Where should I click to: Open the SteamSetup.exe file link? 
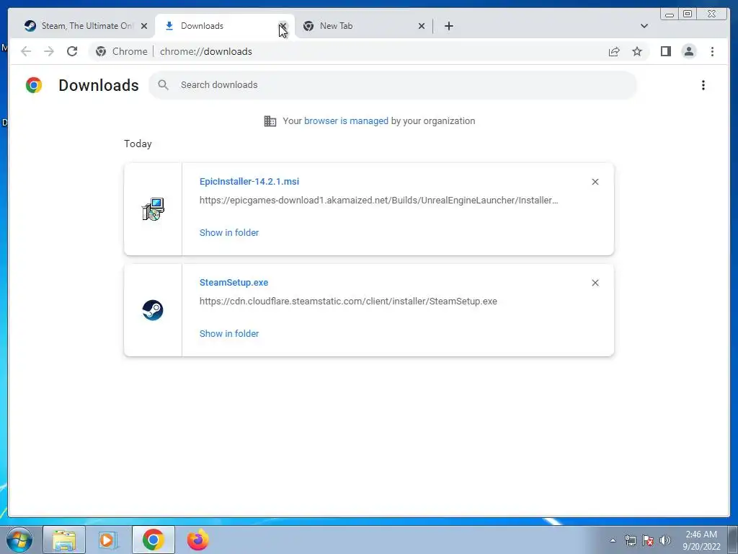234,283
